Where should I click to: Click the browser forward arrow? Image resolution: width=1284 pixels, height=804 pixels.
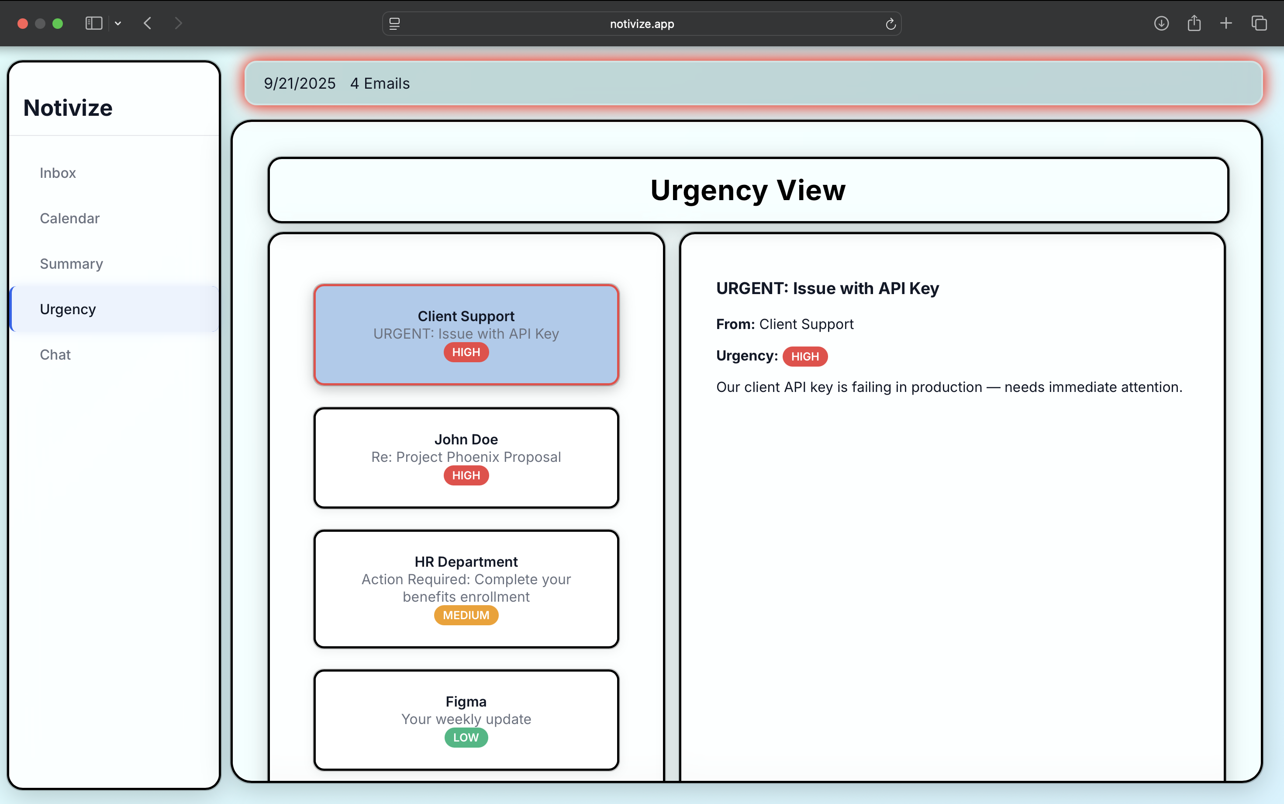[179, 24]
